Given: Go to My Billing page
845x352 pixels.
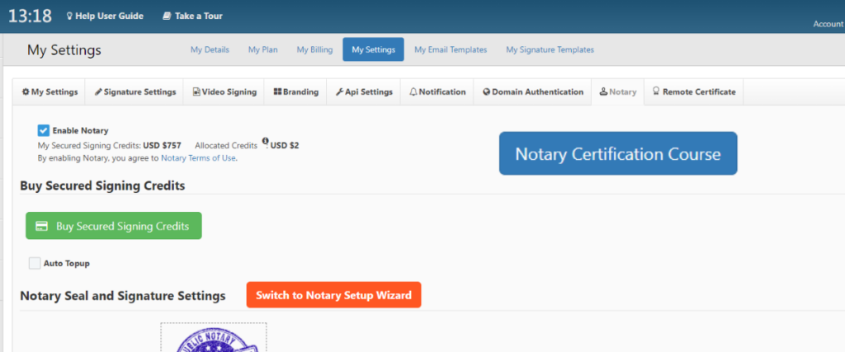Looking at the screenshot, I should (314, 49).
